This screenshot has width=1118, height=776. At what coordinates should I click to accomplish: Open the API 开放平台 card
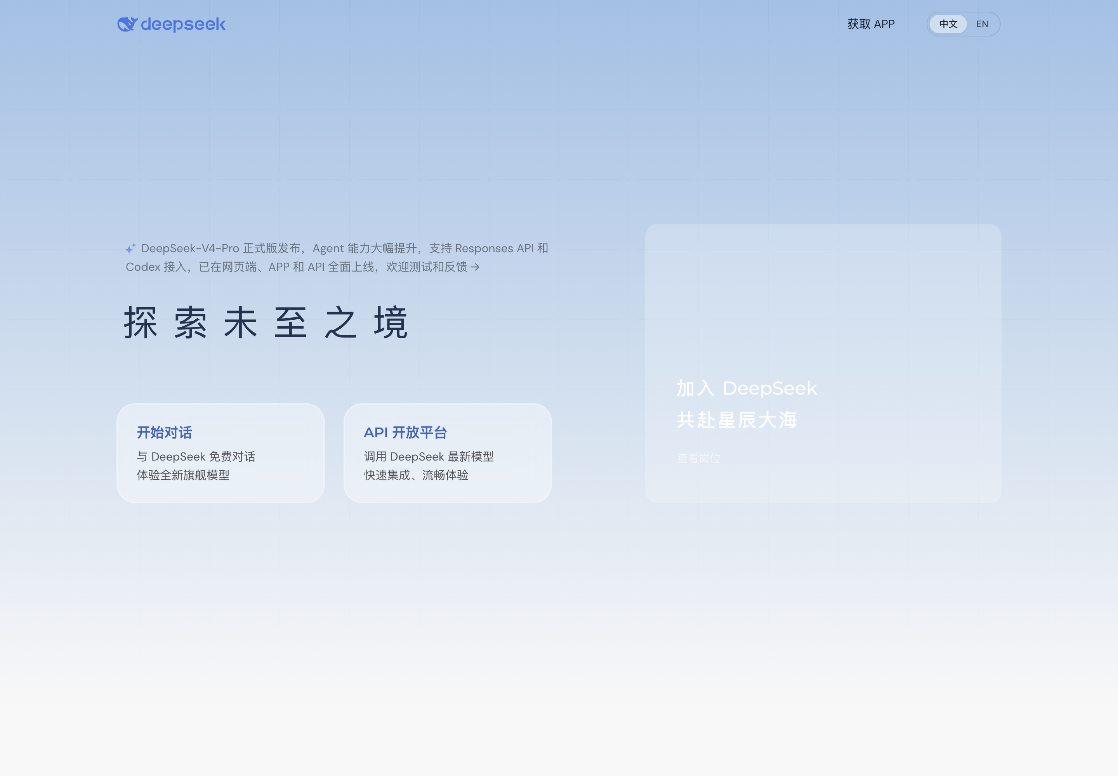coord(448,453)
